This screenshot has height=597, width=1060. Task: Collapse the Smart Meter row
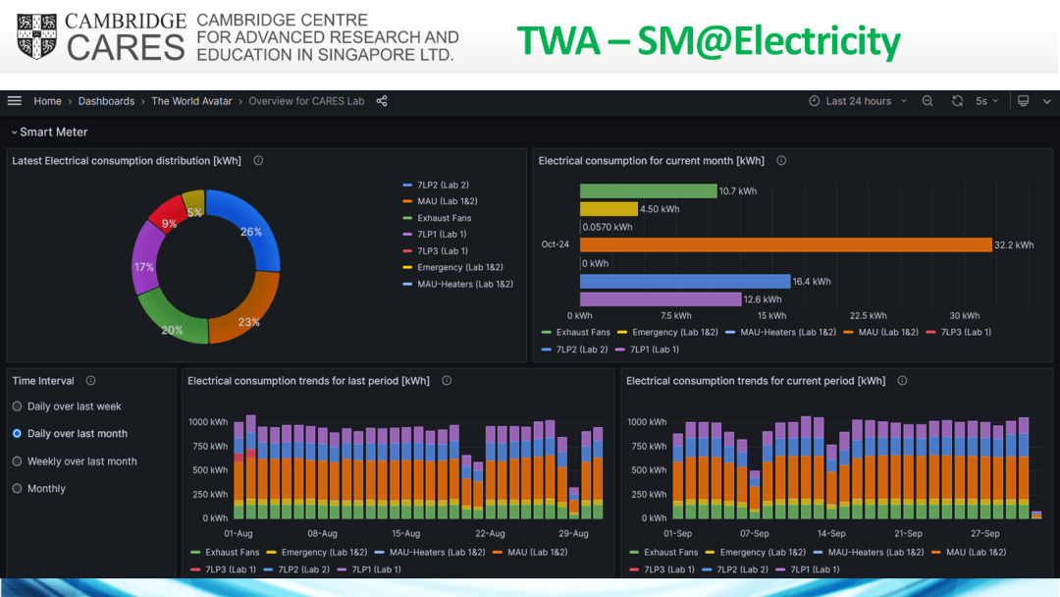point(49,132)
